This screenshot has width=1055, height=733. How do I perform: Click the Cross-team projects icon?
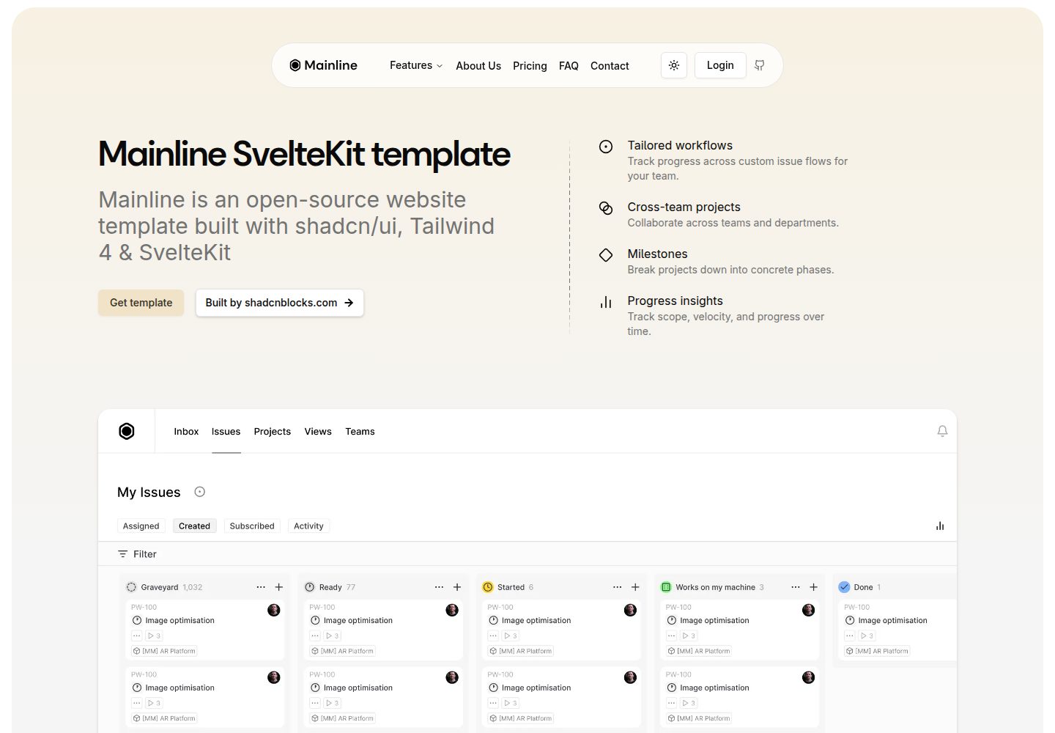(606, 208)
